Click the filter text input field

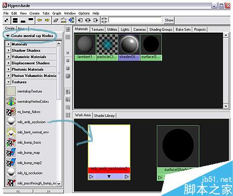pos(136,20)
